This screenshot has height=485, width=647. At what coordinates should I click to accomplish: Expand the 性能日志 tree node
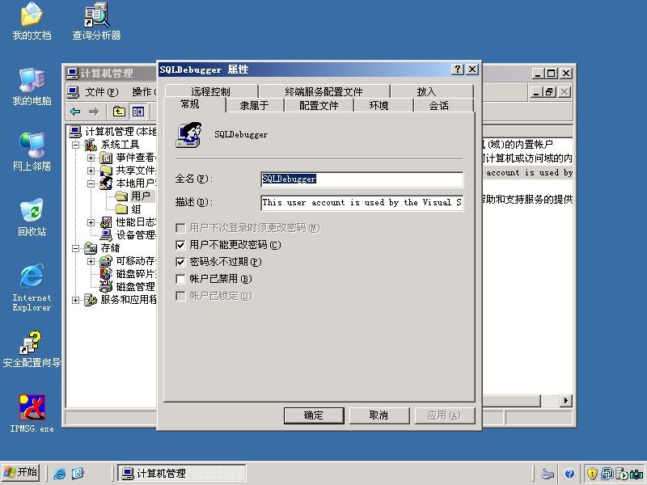(x=91, y=223)
